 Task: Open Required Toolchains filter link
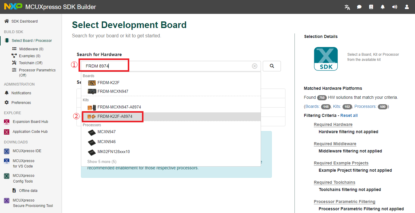pyautogui.click(x=334, y=182)
